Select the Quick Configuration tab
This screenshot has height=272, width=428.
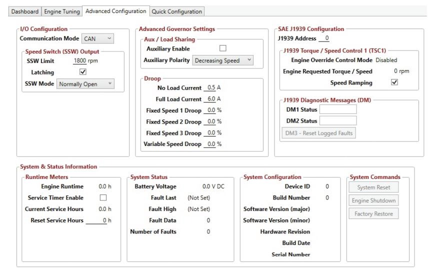[x=176, y=11]
